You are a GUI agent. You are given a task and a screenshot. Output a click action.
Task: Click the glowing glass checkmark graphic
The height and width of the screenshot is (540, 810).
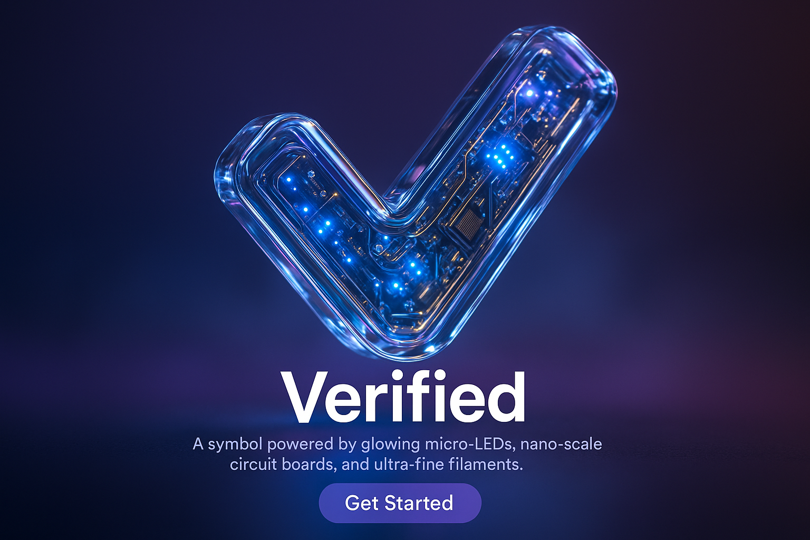[x=415, y=193]
